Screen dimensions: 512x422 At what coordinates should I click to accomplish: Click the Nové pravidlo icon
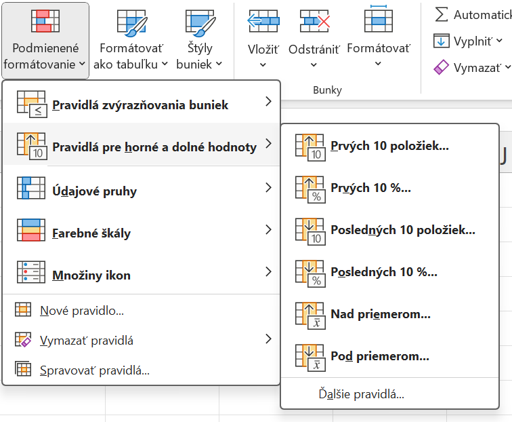click(x=23, y=310)
